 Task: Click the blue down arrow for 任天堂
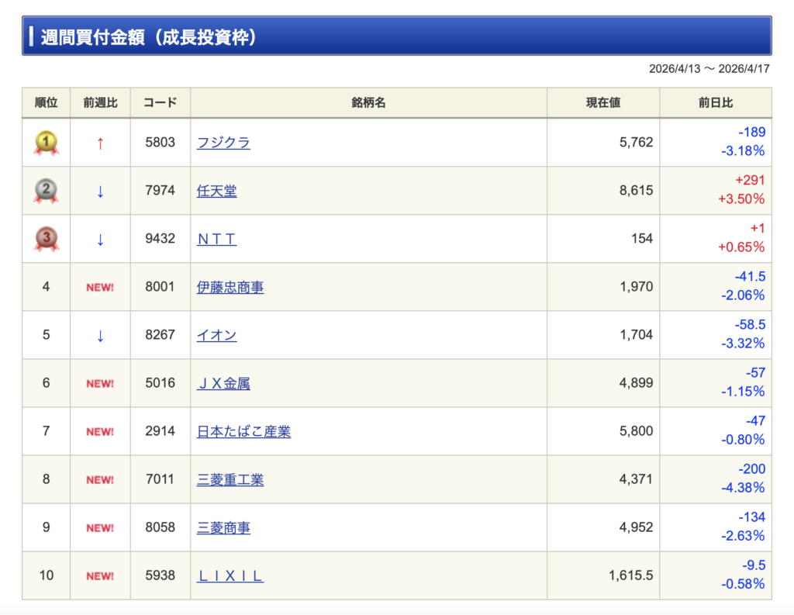[100, 191]
